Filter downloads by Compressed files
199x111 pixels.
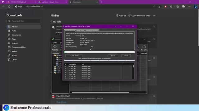point(24,47)
